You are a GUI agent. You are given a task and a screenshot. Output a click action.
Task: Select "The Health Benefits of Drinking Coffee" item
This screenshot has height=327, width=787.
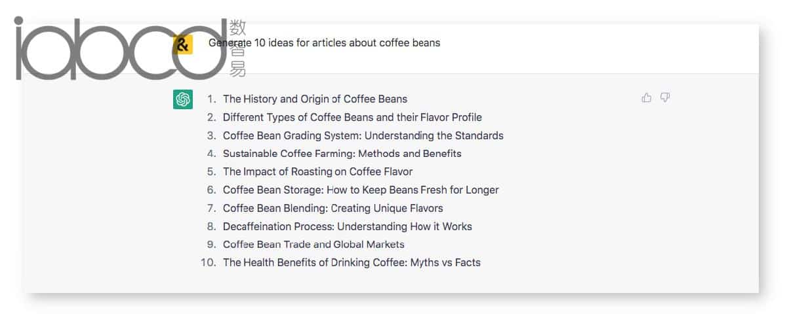point(352,263)
